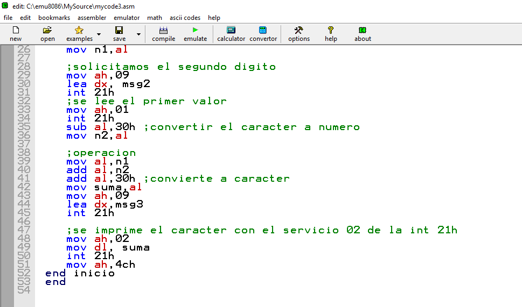Open the assembler menu

point(92,18)
